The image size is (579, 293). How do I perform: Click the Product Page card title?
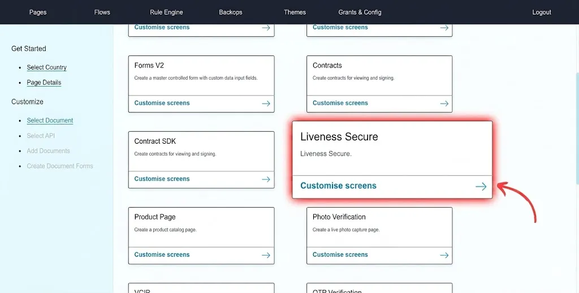pos(155,217)
